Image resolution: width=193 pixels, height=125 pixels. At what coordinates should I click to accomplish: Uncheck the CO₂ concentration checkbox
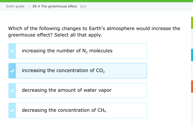tap(12, 71)
